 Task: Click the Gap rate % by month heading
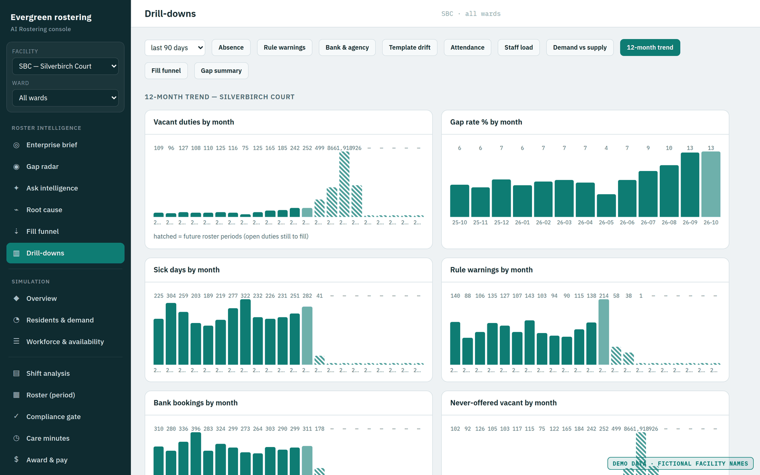click(x=486, y=122)
